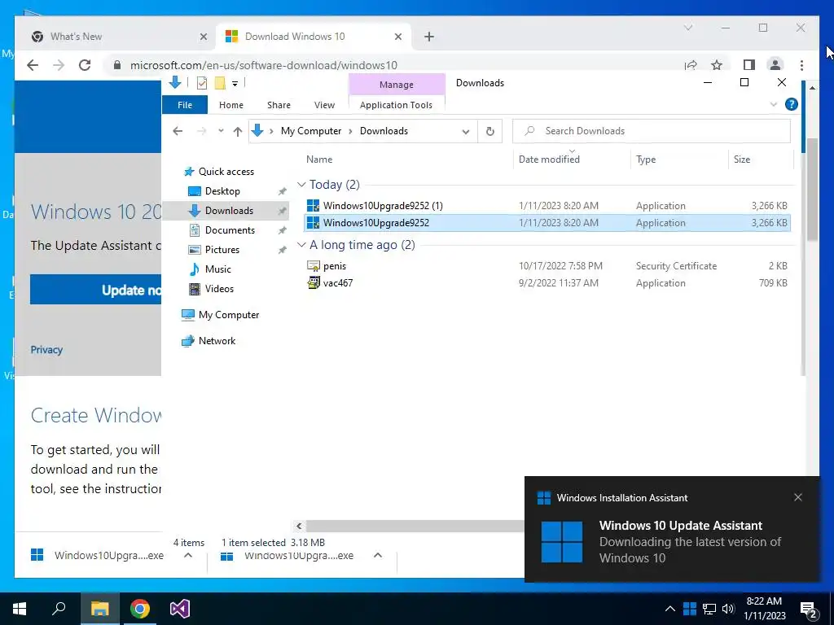Select Windows10Upgrade9252 (1) file

point(547,206)
